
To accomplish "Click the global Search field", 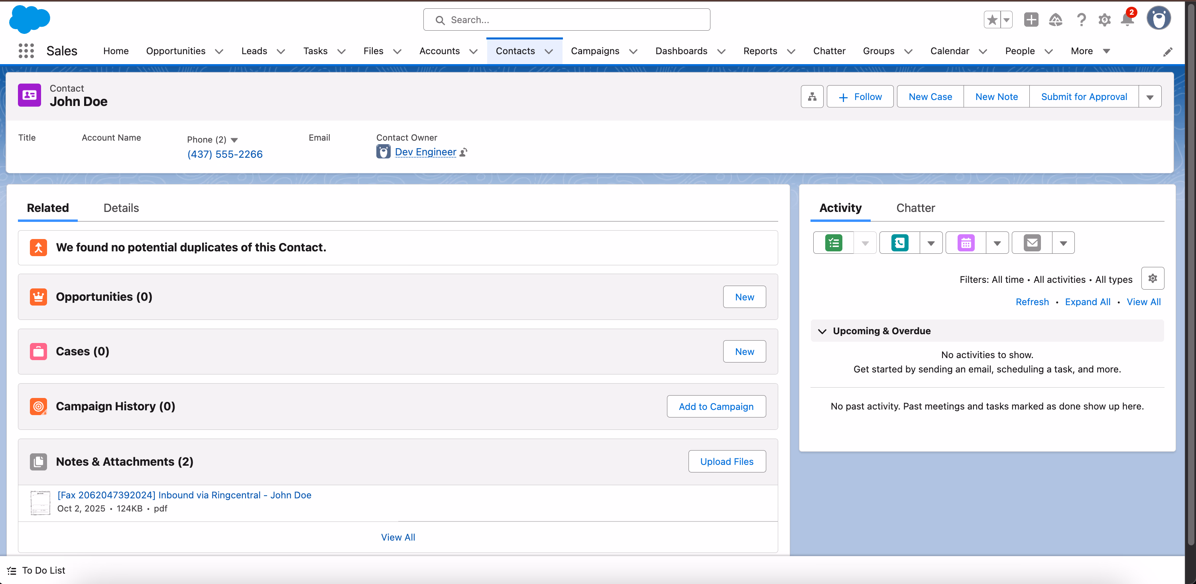I will [567, 20].
